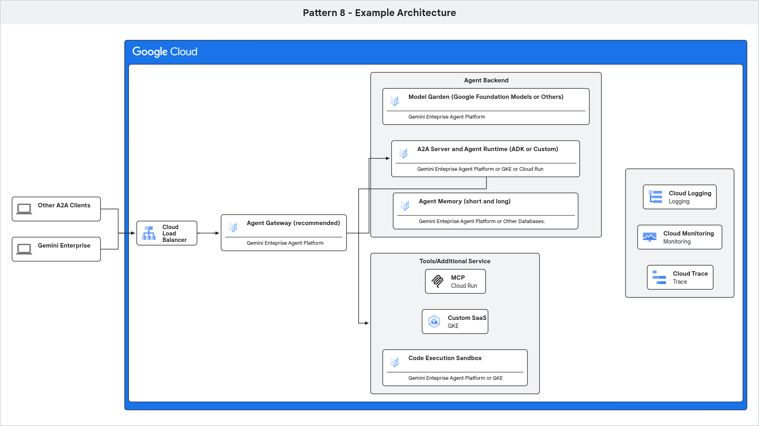
Task: Select the "Trace" subtitle under Cloud Trace
Action: (x=680, y=282)
